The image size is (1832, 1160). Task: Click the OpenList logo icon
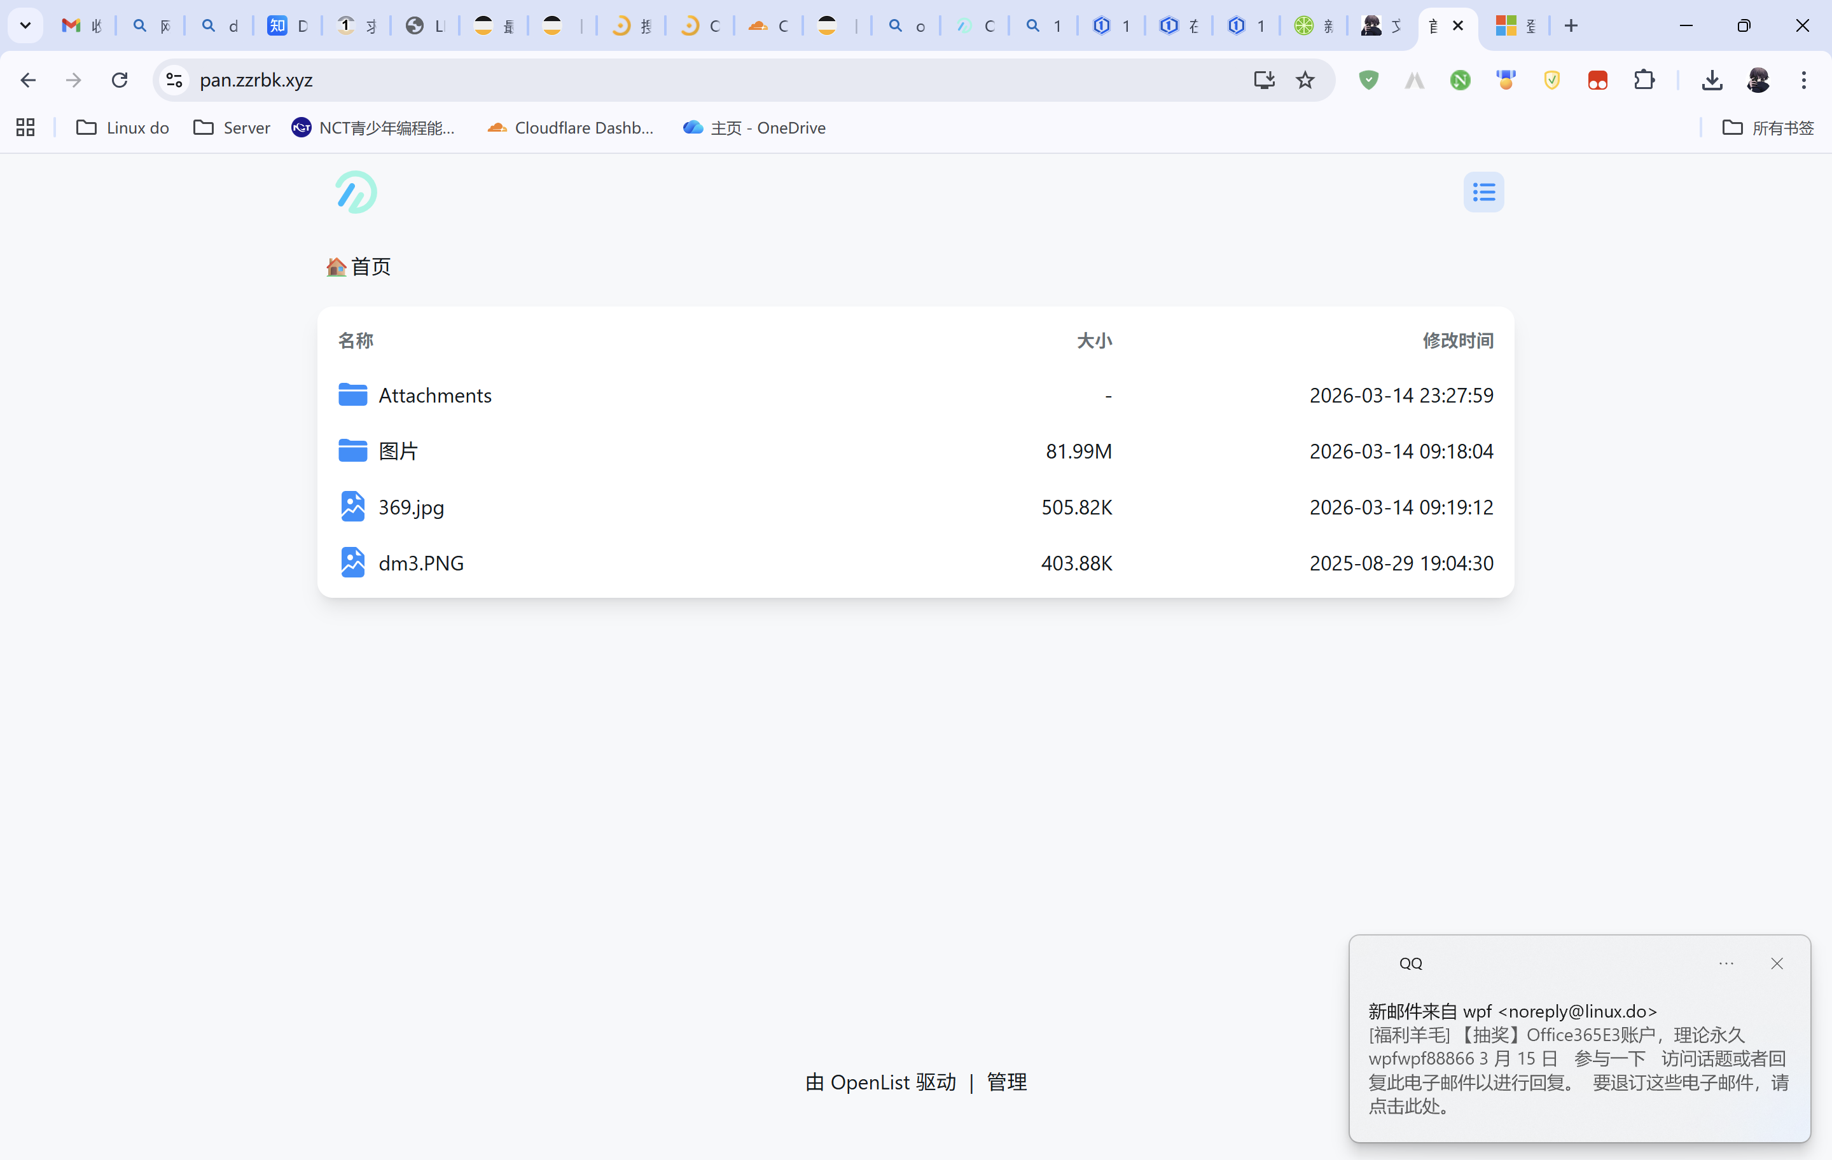click(356, 191)
